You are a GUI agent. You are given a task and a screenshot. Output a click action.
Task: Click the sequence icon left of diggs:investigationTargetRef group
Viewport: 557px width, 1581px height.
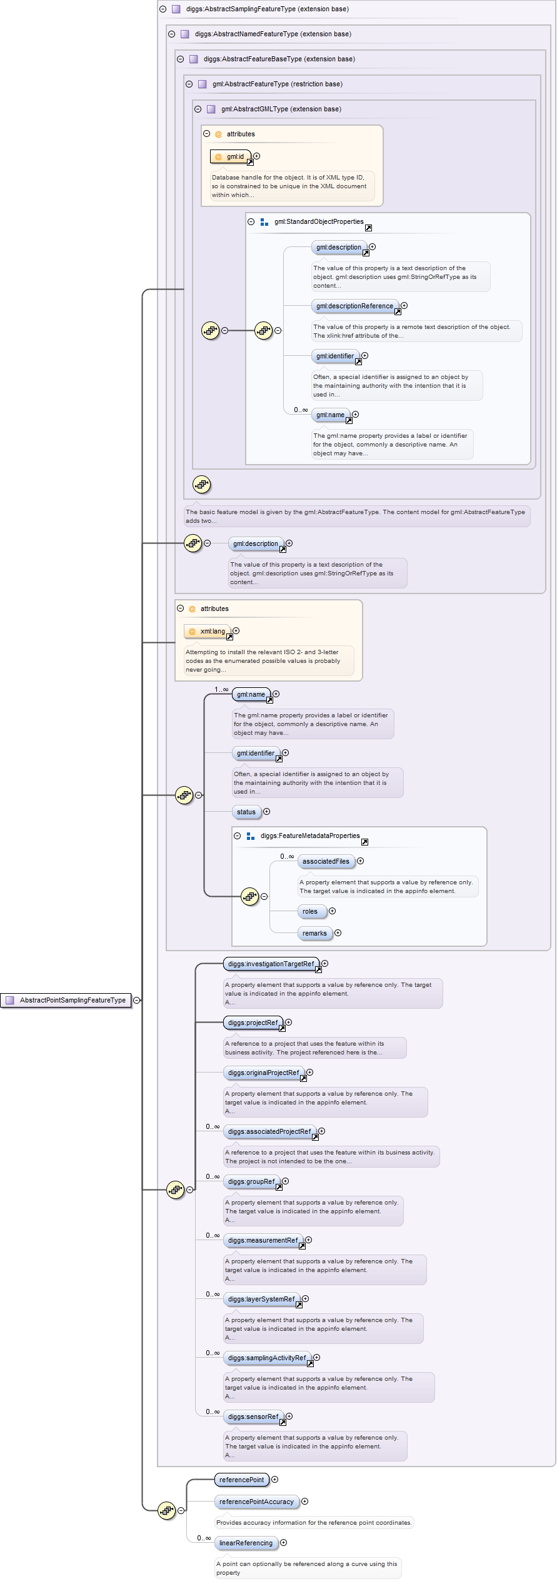click(x=175, y=1190)
